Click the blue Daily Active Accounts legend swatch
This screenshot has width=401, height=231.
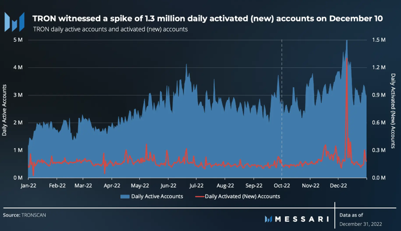click(125, 197)
